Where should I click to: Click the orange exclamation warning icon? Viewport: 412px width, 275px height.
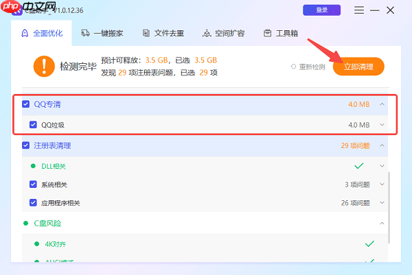tap(44, 67)
